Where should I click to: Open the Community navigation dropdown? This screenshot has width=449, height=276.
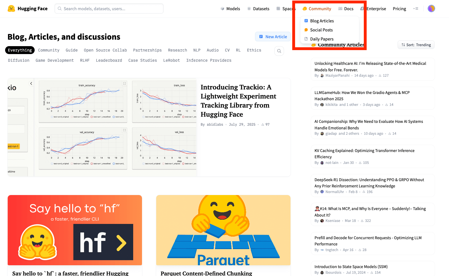point(317,9)
